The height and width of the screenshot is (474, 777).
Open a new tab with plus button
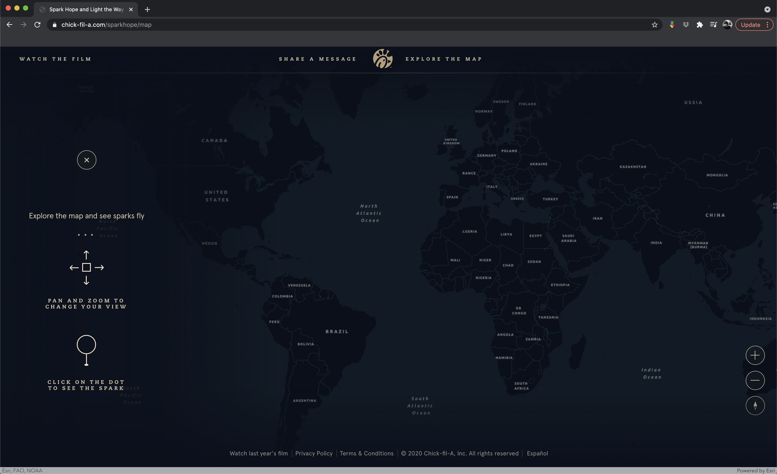[147, 9]
